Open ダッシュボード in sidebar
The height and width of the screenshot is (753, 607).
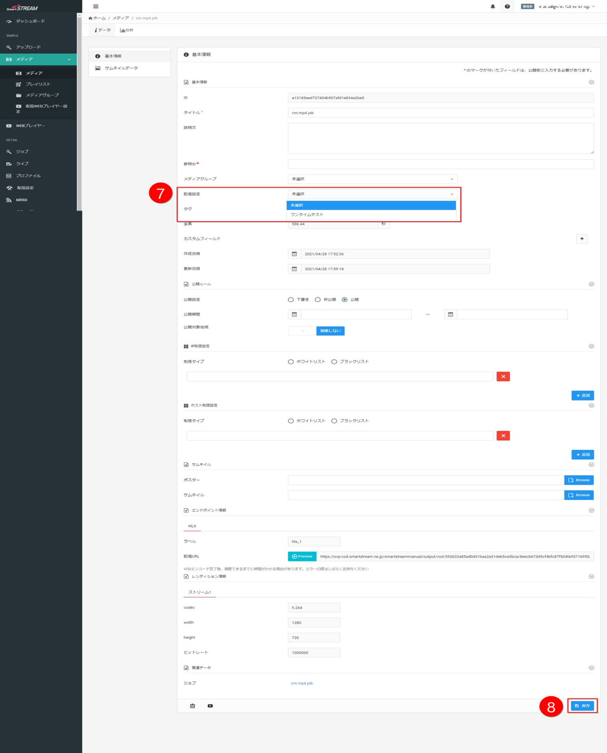[x=30, y=21]
